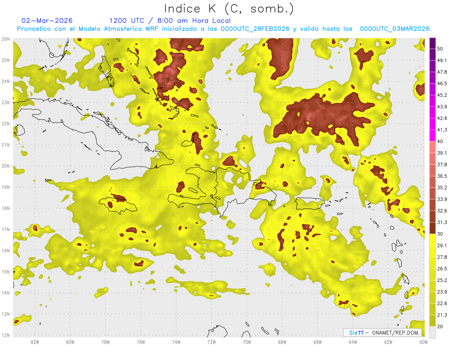Click the "80W" longitude label

(70, 342)
